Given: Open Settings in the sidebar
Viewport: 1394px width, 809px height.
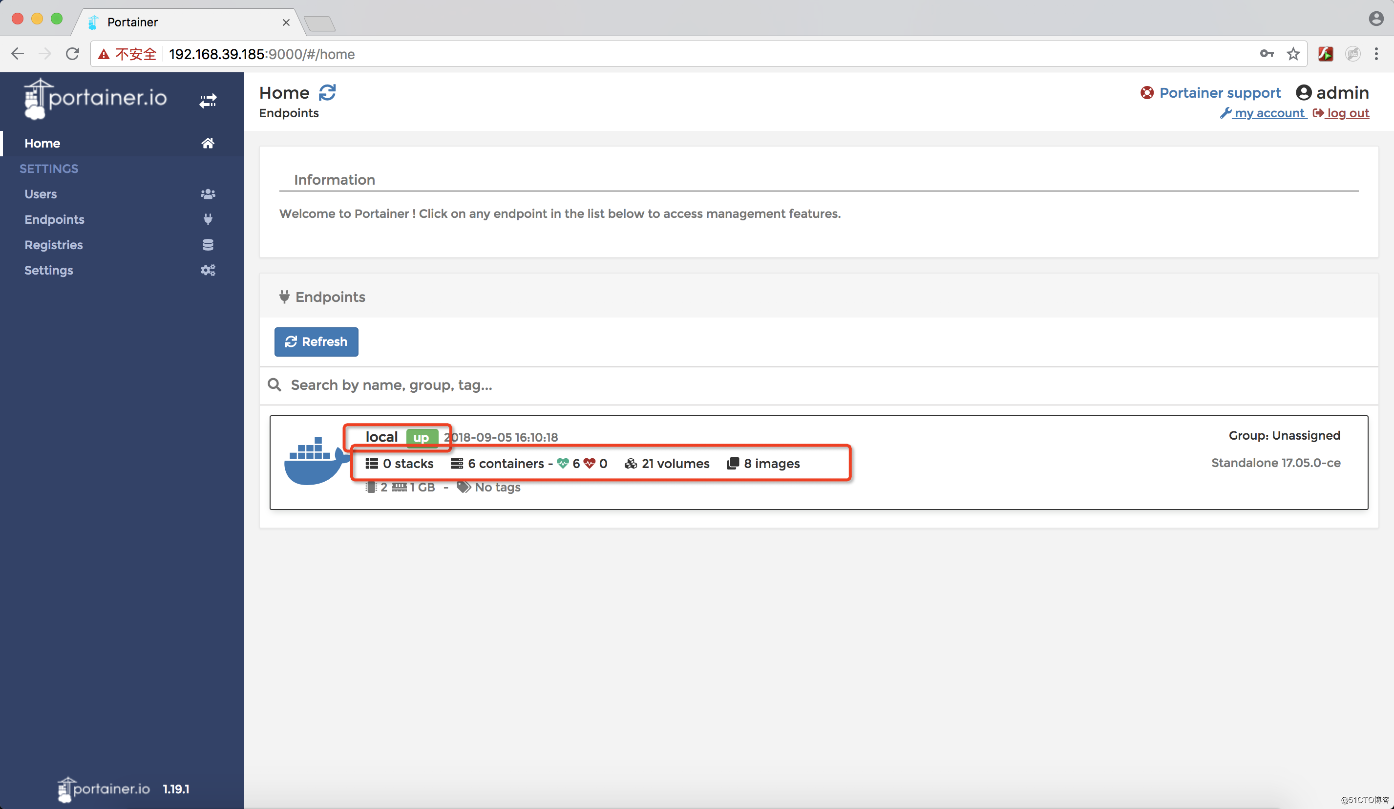Looking at the screenshot, I should (x=122, y=271).
